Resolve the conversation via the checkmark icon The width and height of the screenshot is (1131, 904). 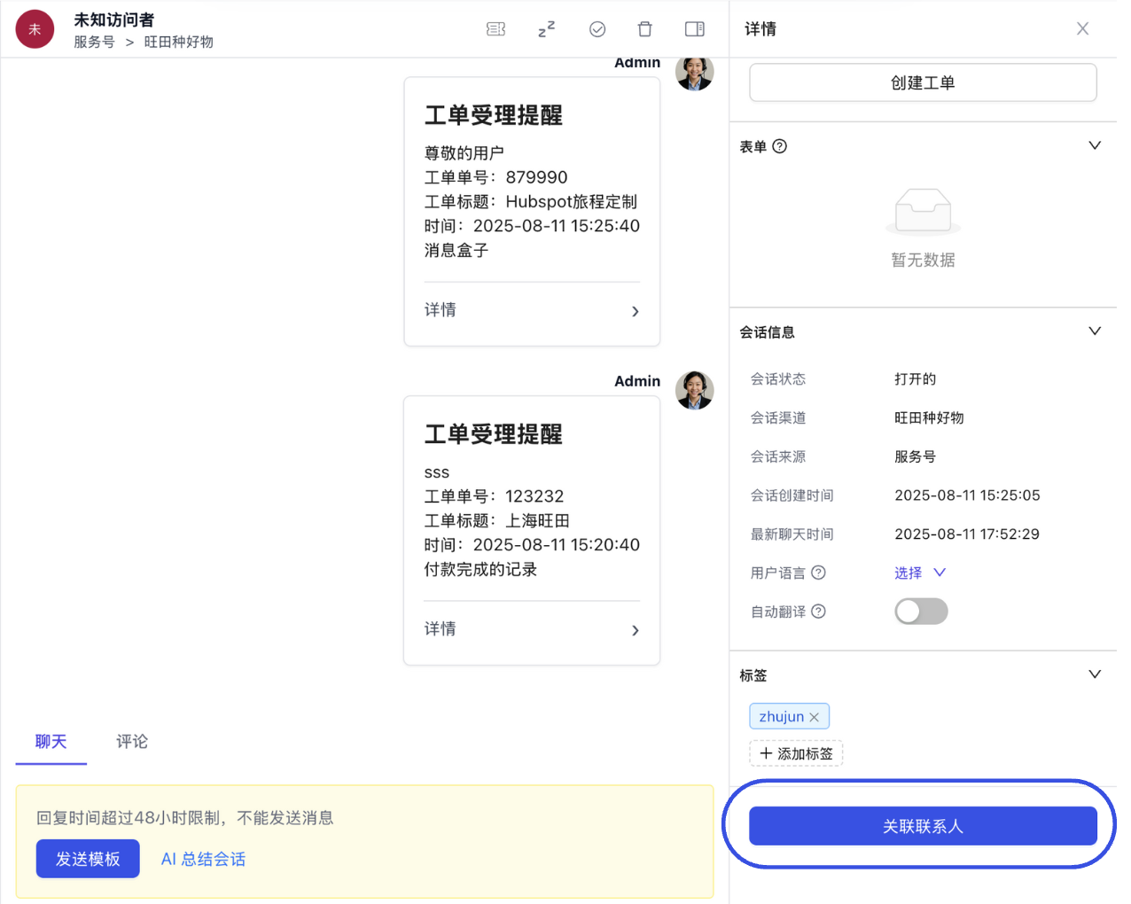pyautogui.click(x=597, y=28)
